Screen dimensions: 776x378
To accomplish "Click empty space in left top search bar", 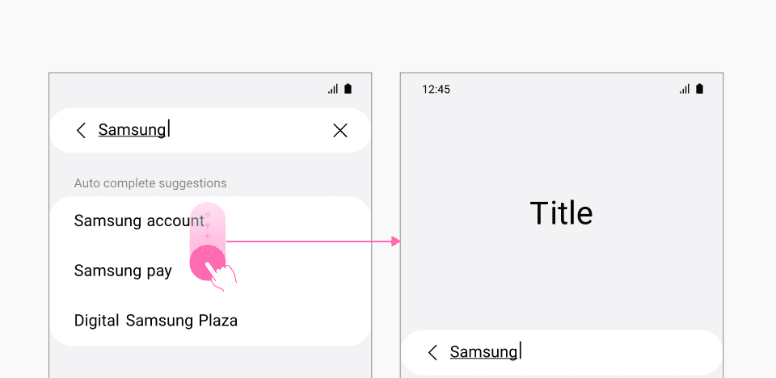I will (250, 131).
